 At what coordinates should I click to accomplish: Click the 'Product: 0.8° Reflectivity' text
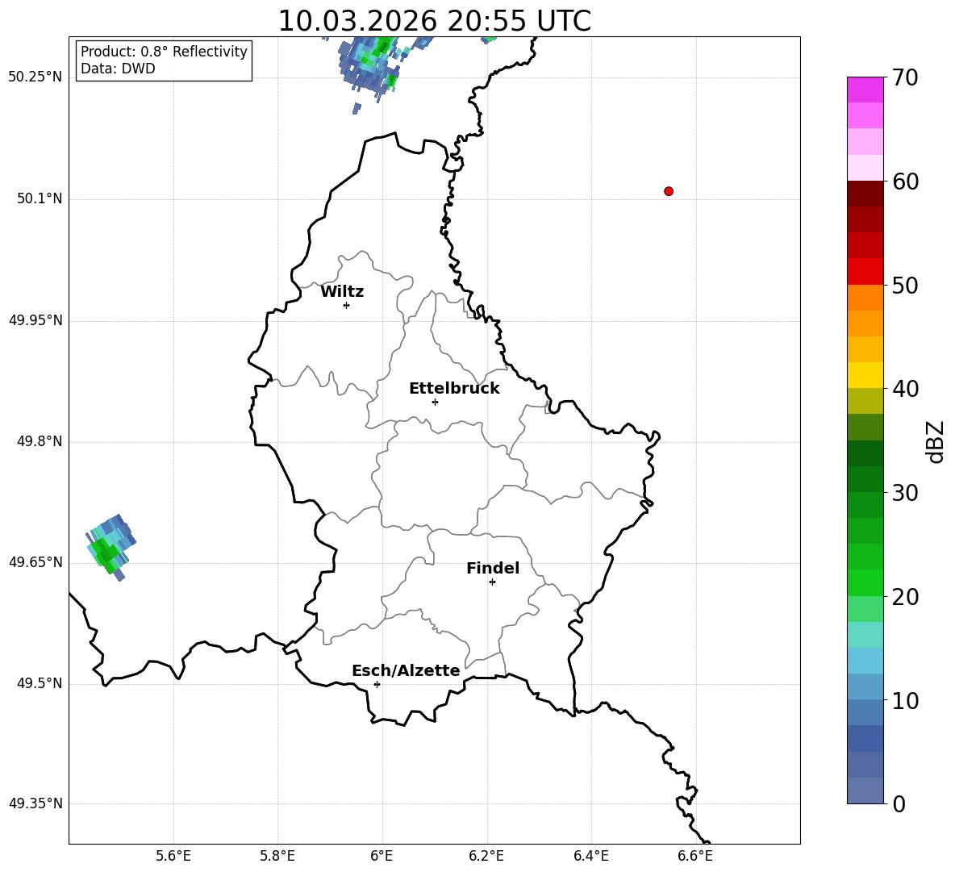[164, 52]
